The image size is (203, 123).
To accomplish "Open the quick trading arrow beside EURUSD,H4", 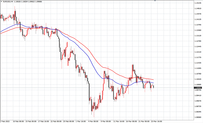I will click(x=1, y=2).
